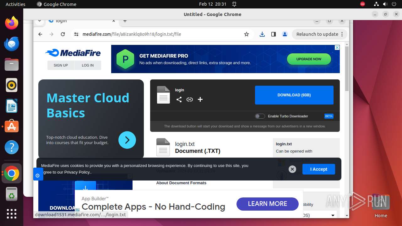This screenshot has width=402, height=226.
Task: Dismiss cookie notice with X
Action: [292, 169]
